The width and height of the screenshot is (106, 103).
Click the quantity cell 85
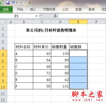[60, 73]
